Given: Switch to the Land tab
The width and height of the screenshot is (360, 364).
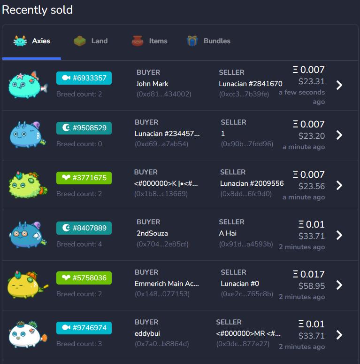Looking at the screenshot, I should coord(91,41).
